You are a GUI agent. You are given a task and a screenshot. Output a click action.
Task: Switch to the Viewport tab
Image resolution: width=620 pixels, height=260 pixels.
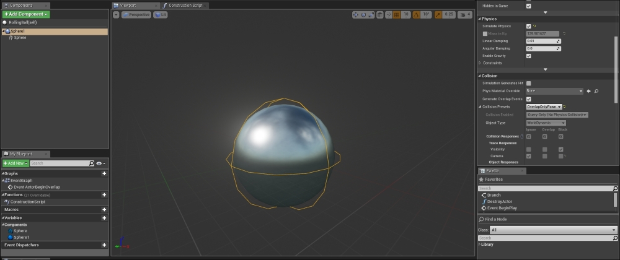(x=135, y=6)
